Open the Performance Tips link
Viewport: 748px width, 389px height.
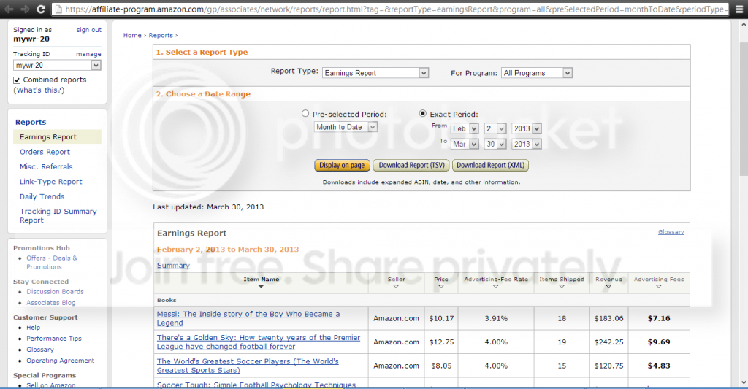pyautogui.click(x=54, y=339)
